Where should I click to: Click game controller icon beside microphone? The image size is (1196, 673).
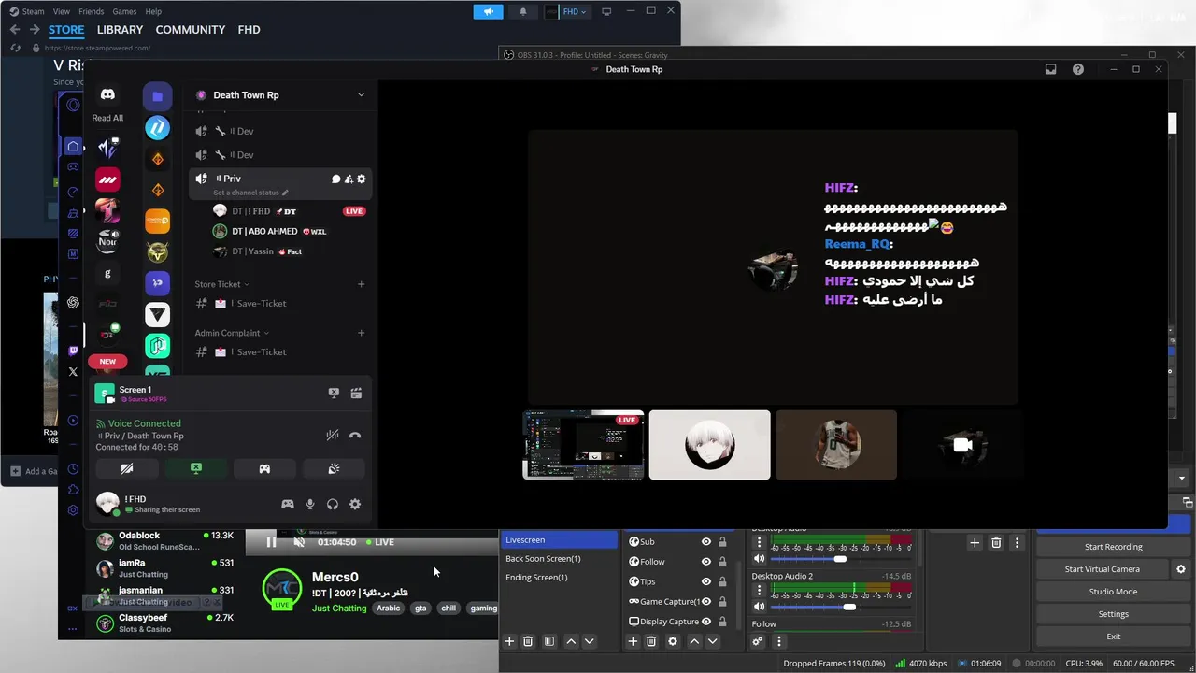click(x=288, y=504)
